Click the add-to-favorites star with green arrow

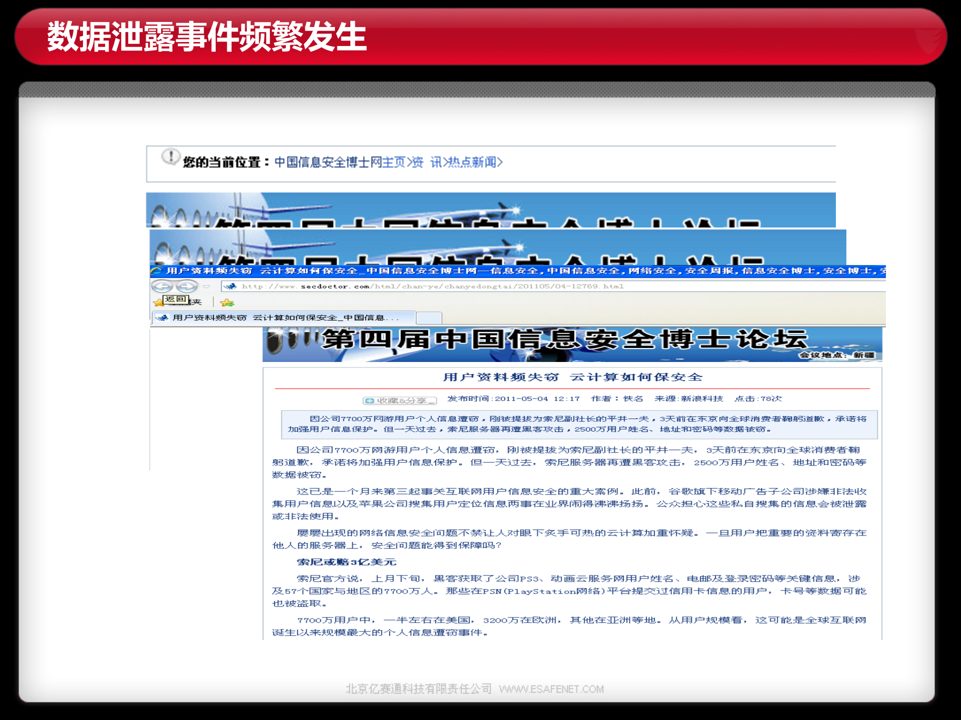click(227, 302)
